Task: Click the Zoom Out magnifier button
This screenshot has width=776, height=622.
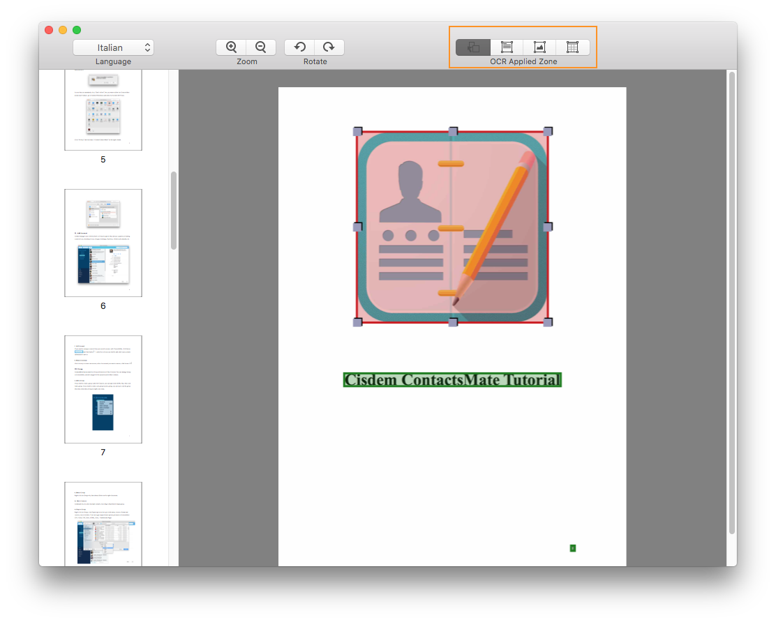Action: [261, 47]
